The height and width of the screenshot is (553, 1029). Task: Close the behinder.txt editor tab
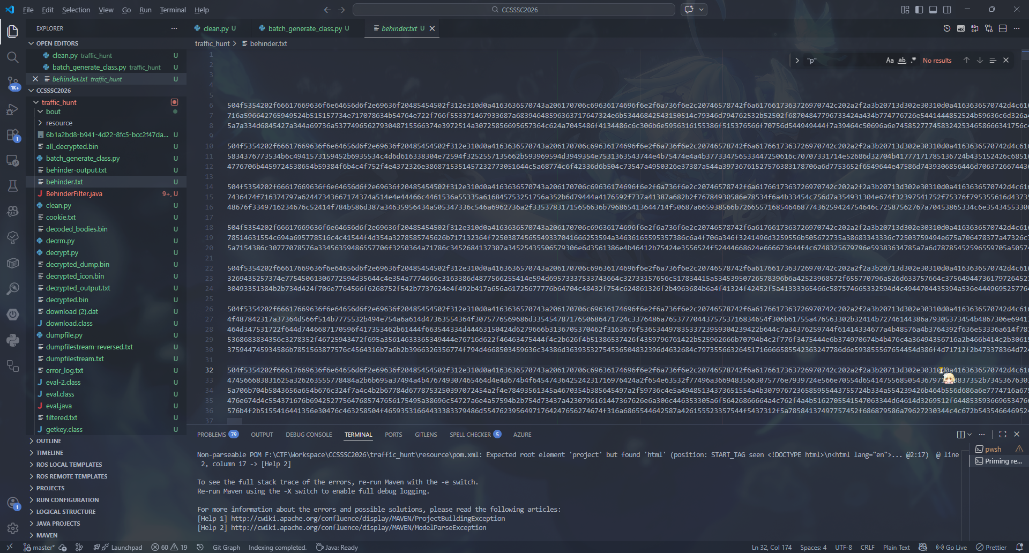432,28
